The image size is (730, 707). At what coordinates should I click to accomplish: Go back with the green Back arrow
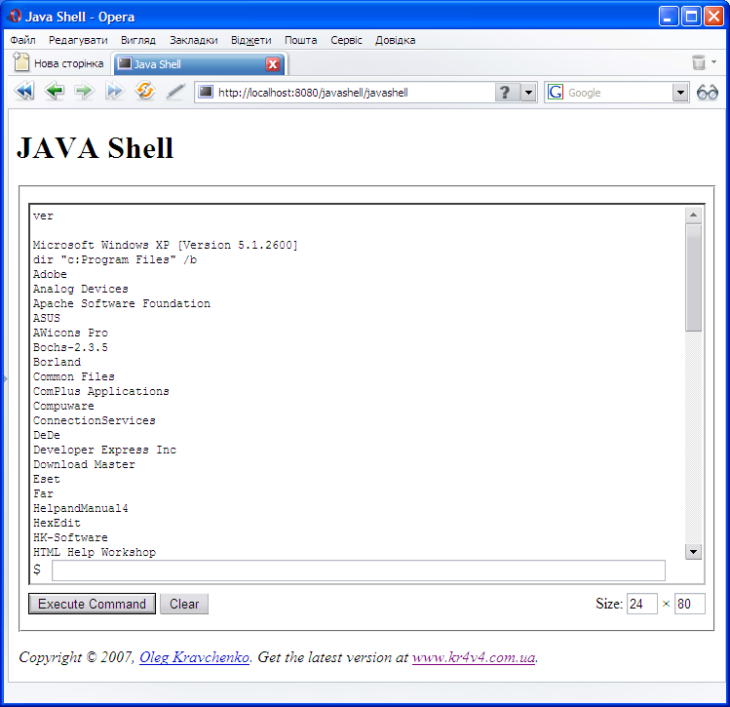tap(55, 92)
